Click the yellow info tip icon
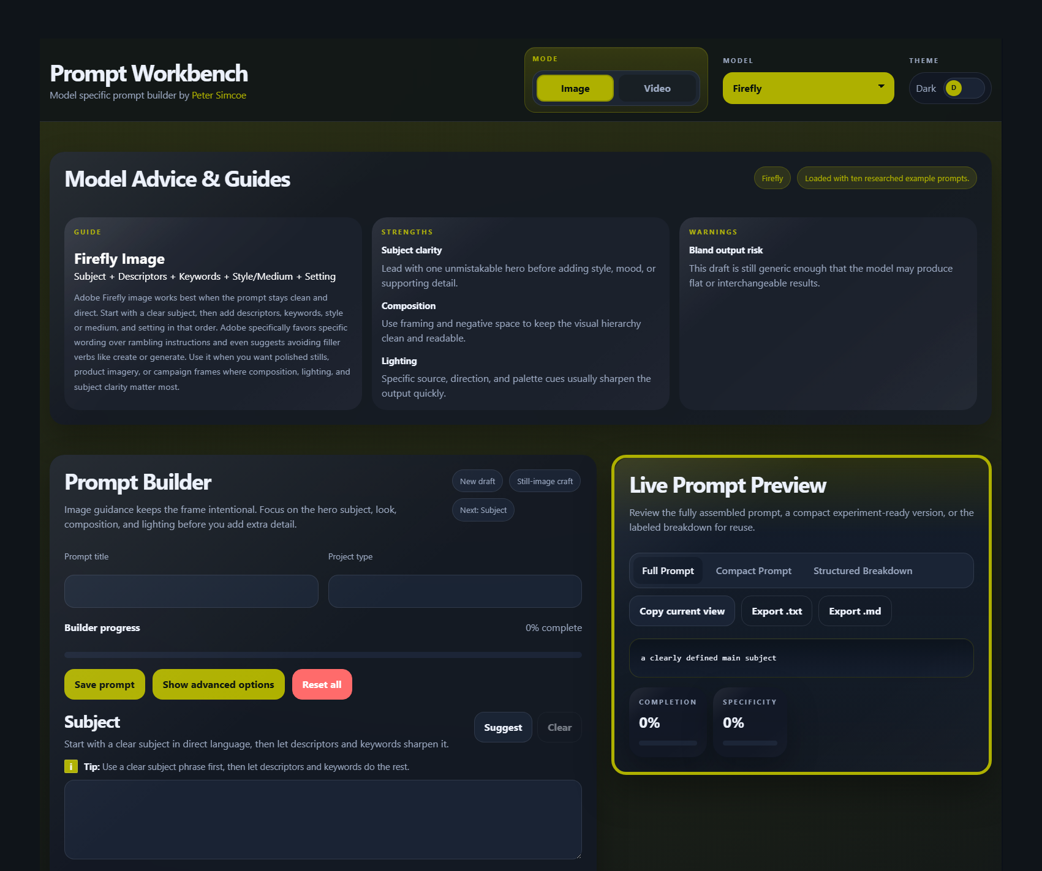The image size is (1042, 871). pos(71,766)
